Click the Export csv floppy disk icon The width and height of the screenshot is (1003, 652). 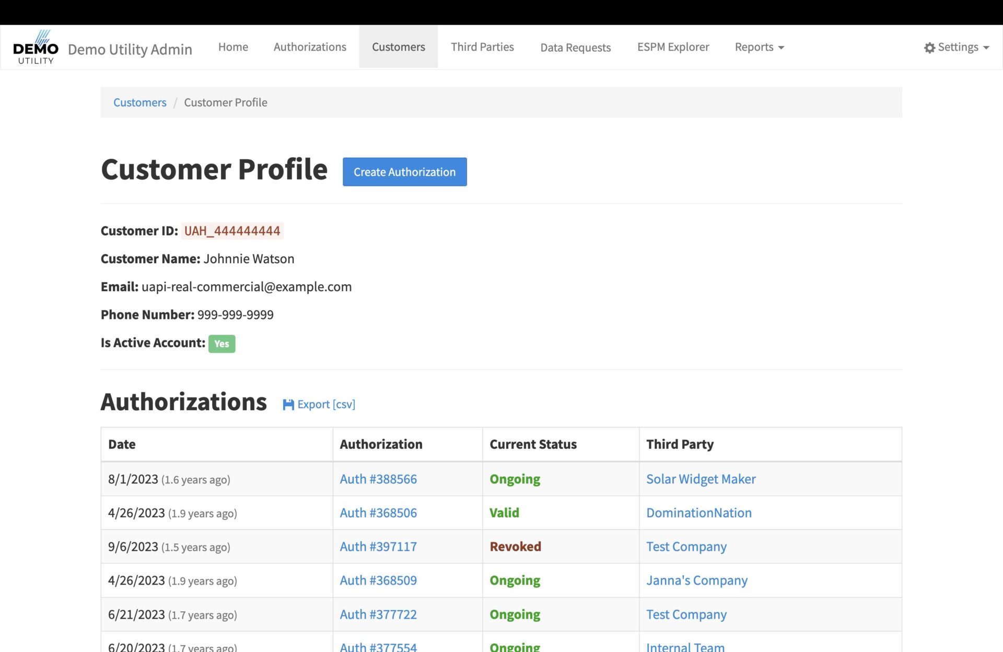(288, 405)
